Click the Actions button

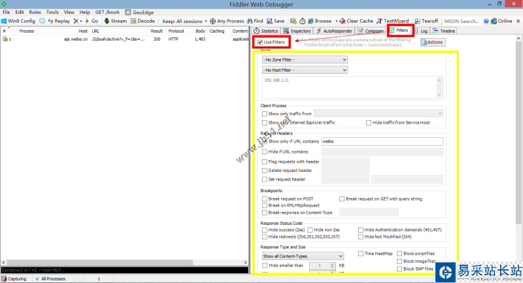click(433, 42)
